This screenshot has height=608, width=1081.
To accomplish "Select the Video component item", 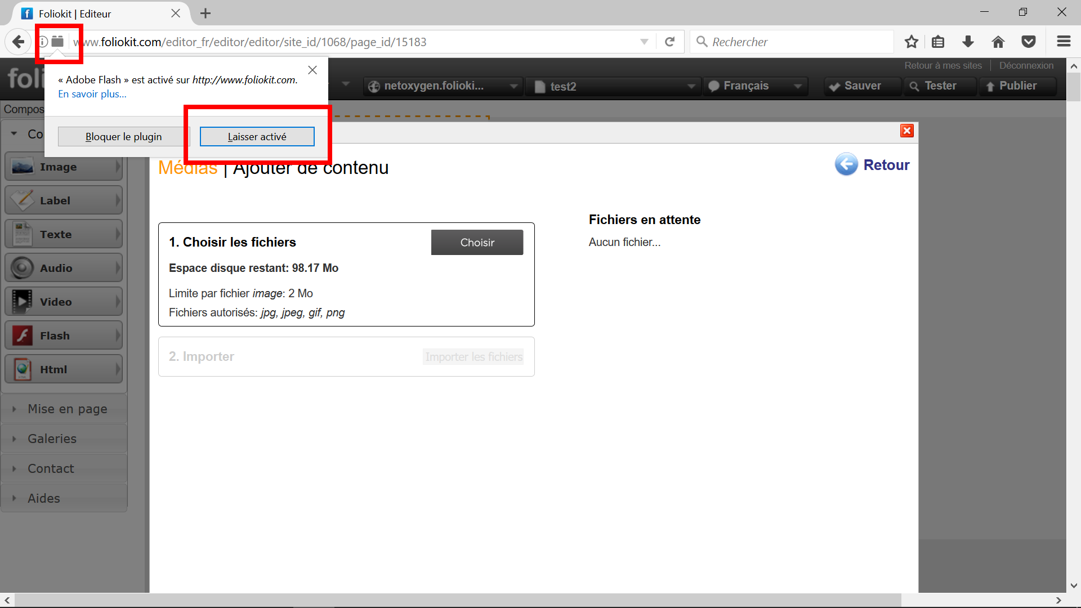I will point(64,302).
